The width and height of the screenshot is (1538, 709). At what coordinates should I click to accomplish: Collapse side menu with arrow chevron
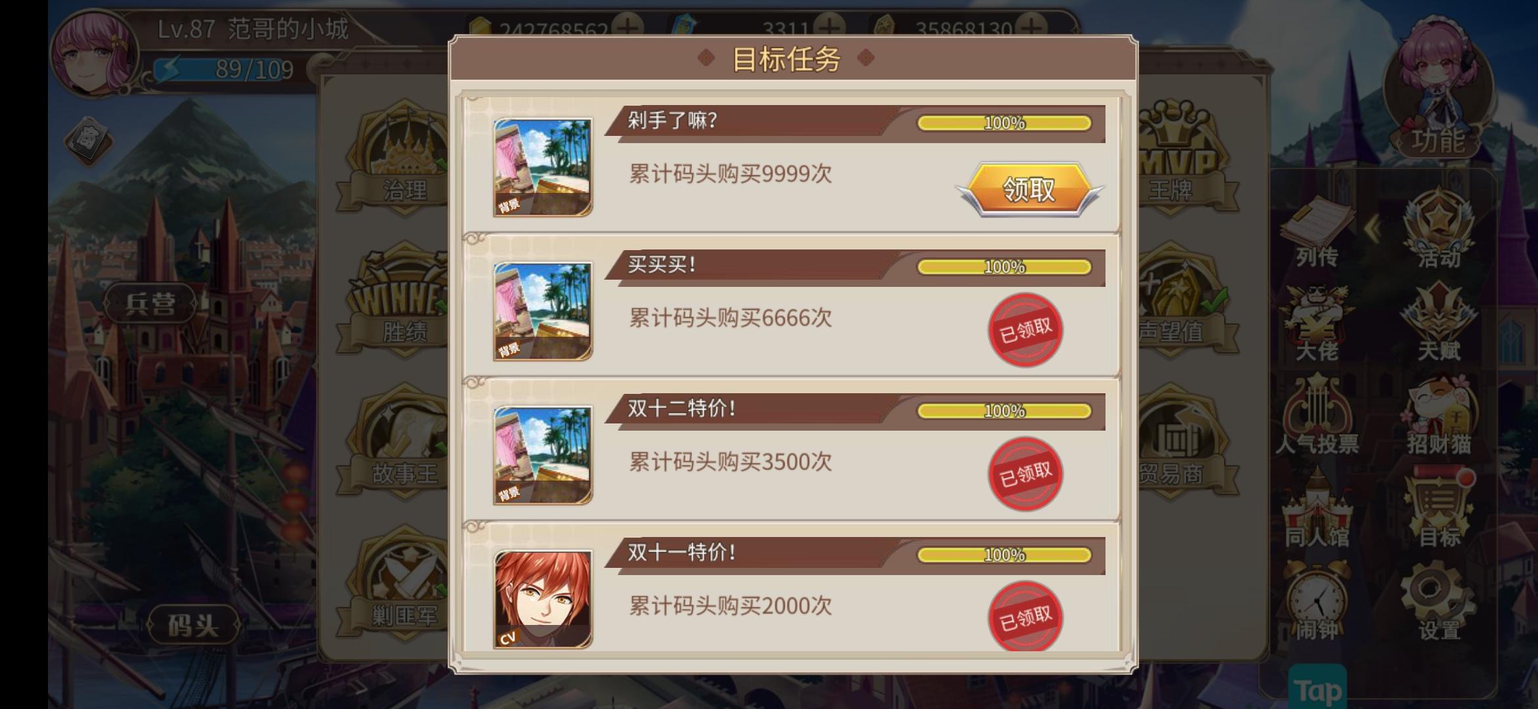point(1372,229)
